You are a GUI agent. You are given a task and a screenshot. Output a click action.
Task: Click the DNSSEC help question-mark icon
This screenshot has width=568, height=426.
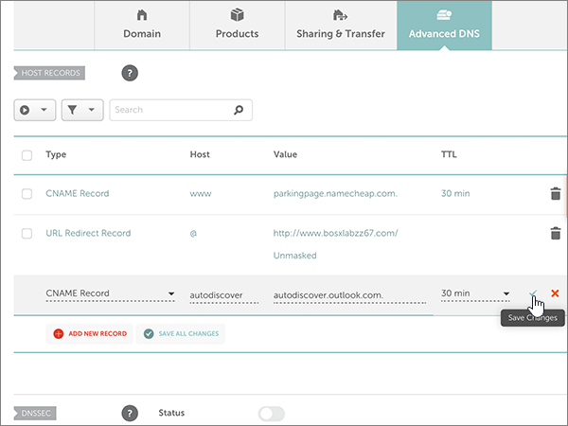[130, 413]
